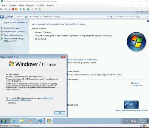Click OK in the Windows info dialog
149x128 pixels.
pos(60,113)
